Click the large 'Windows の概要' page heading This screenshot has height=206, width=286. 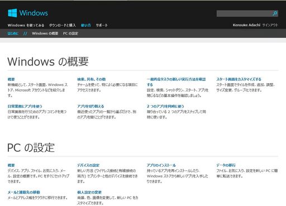click(48, 61)
